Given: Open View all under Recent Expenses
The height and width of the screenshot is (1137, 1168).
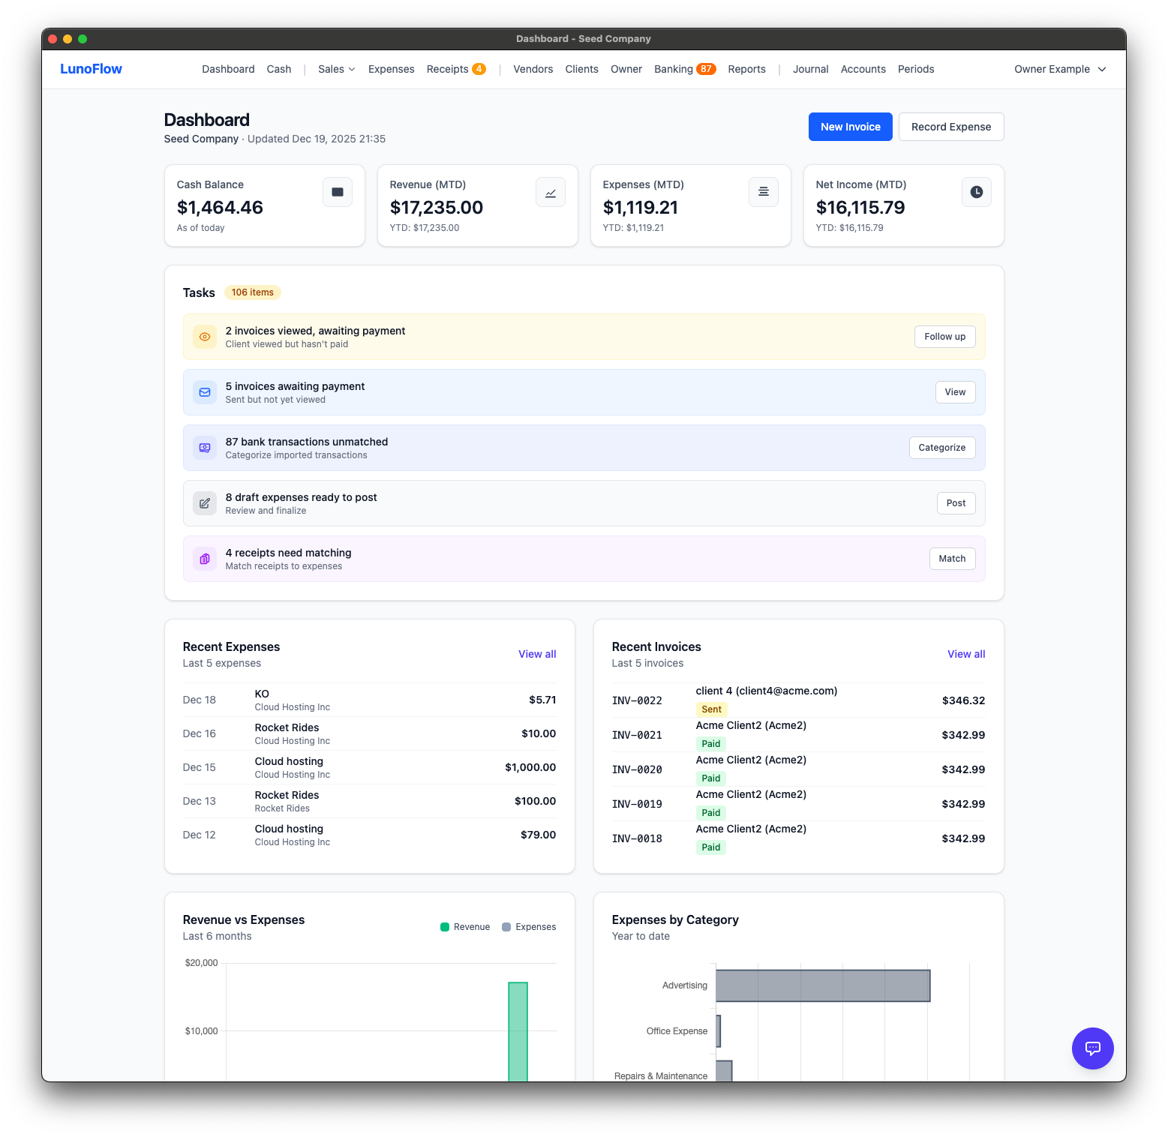Looking at the screenshot, I should (537, 653).
